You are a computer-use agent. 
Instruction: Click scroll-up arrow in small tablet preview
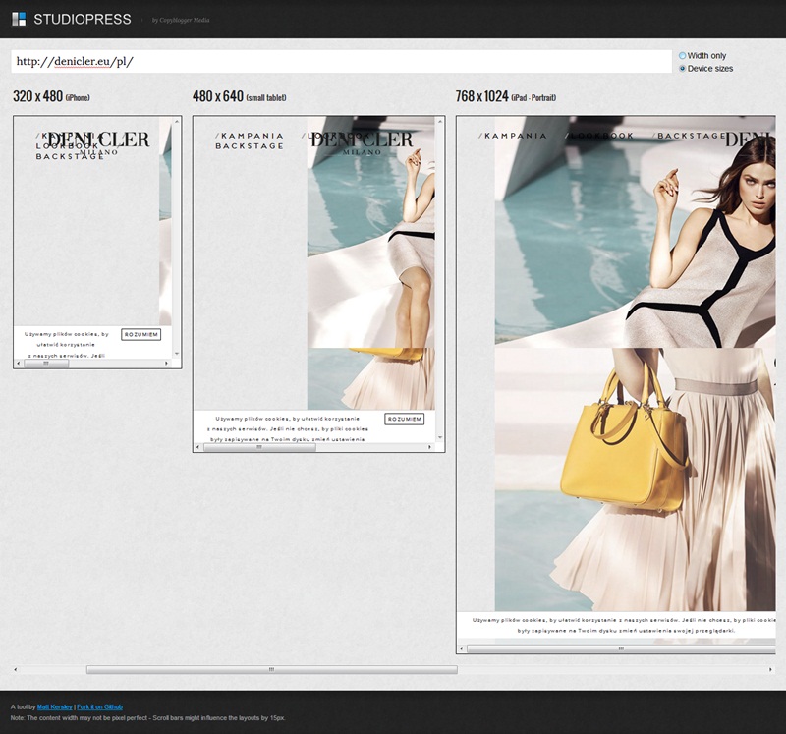coord(439,121)
